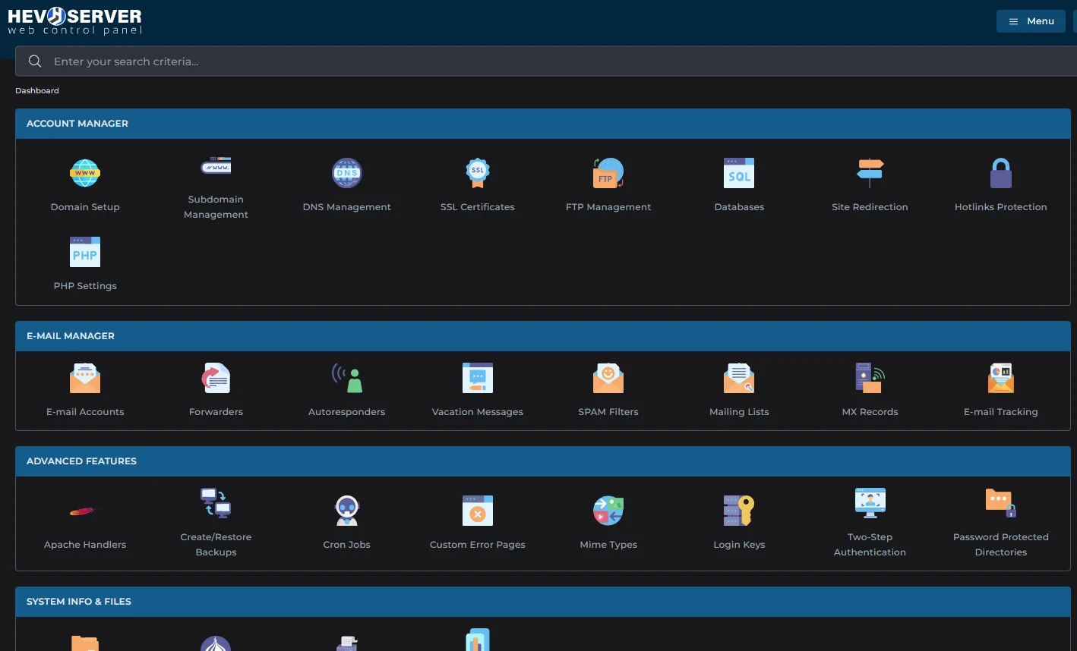Open the Domain Setup icon
The image size is (1077, 651).
[x=85, y=174]
